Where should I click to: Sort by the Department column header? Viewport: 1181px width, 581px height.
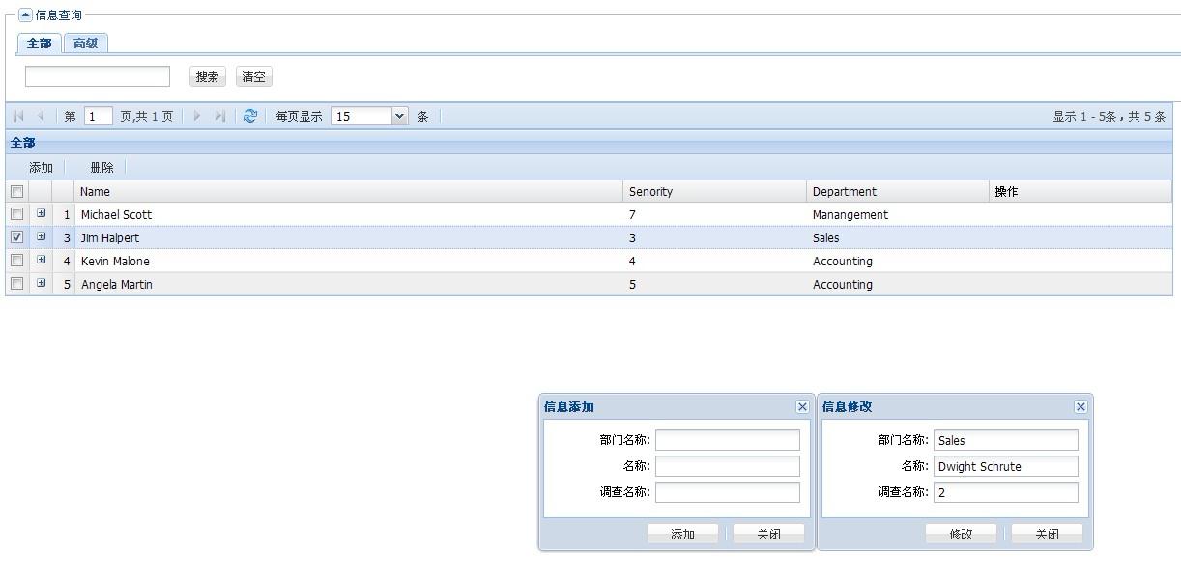899,191
